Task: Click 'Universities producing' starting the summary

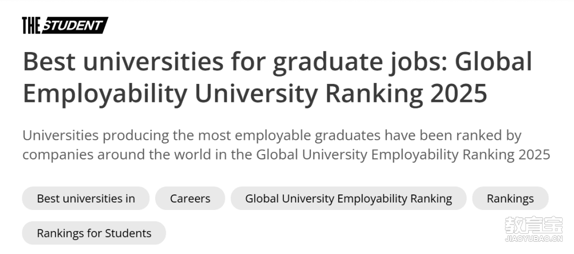Action: pyautogui.click(x=96, y=136)
